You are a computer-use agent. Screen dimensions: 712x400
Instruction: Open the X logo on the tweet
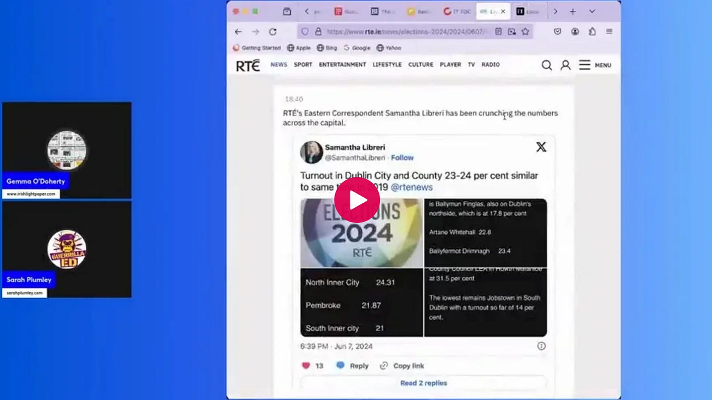pos(541,147)
